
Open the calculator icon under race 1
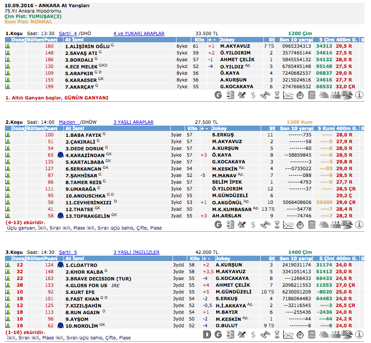point(311,95)
